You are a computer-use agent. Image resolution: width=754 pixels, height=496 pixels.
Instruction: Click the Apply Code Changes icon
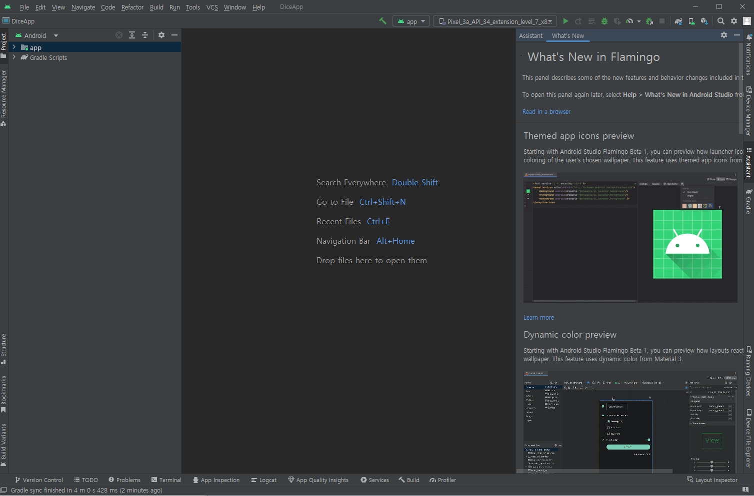[x=591, y=21]
